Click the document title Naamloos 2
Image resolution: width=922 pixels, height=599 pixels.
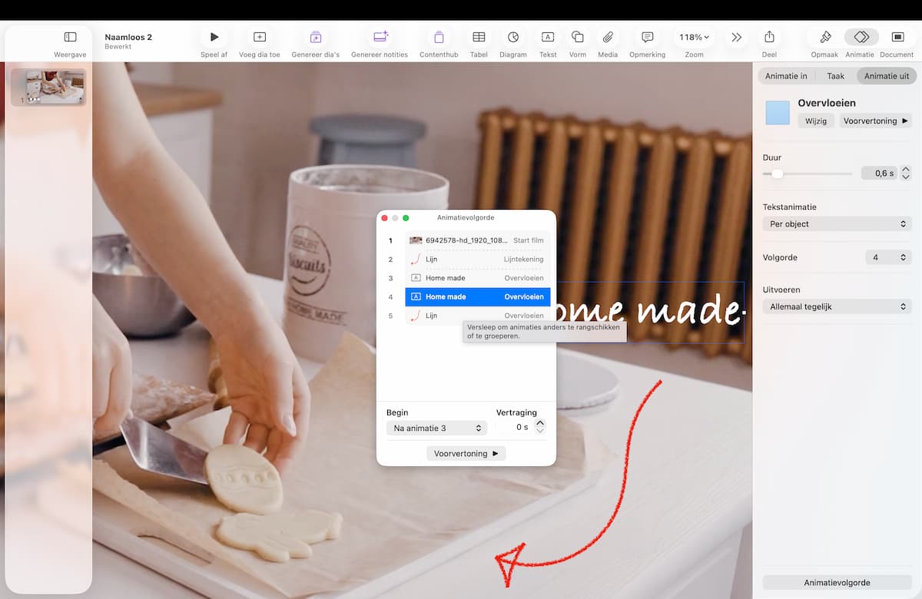click(128, 37)
